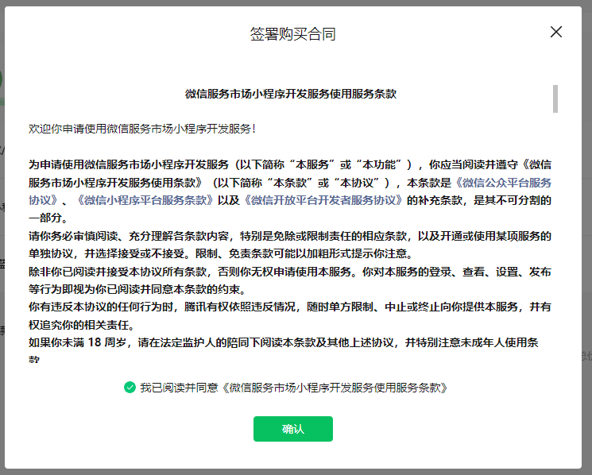Click the agreement label 我已阅读并同意《微信服务市场小程序开发服务使用服务条款》
Viewport: 592px width, 475px height.
point(294,388)
